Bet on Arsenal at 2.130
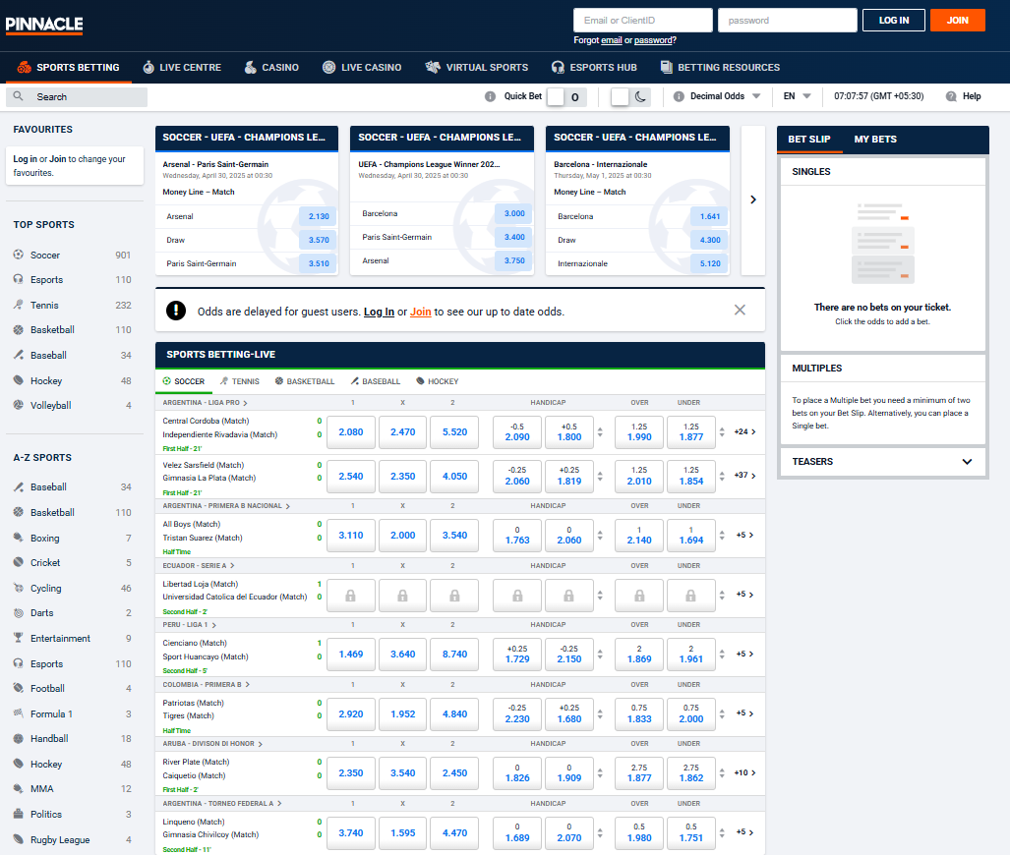Viewport: 1010px width, 855px height. coord(319,216)
